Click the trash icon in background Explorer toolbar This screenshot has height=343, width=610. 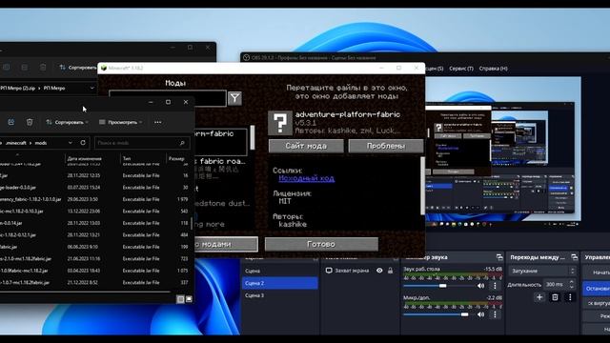click(x=43, y=68)
